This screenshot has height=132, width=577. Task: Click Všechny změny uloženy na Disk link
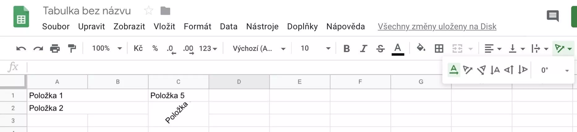437,27
